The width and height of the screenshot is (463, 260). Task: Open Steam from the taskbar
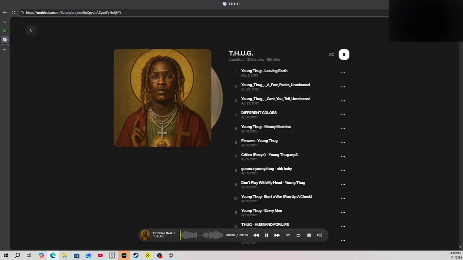pyautogui.click(x=136, y=255)
